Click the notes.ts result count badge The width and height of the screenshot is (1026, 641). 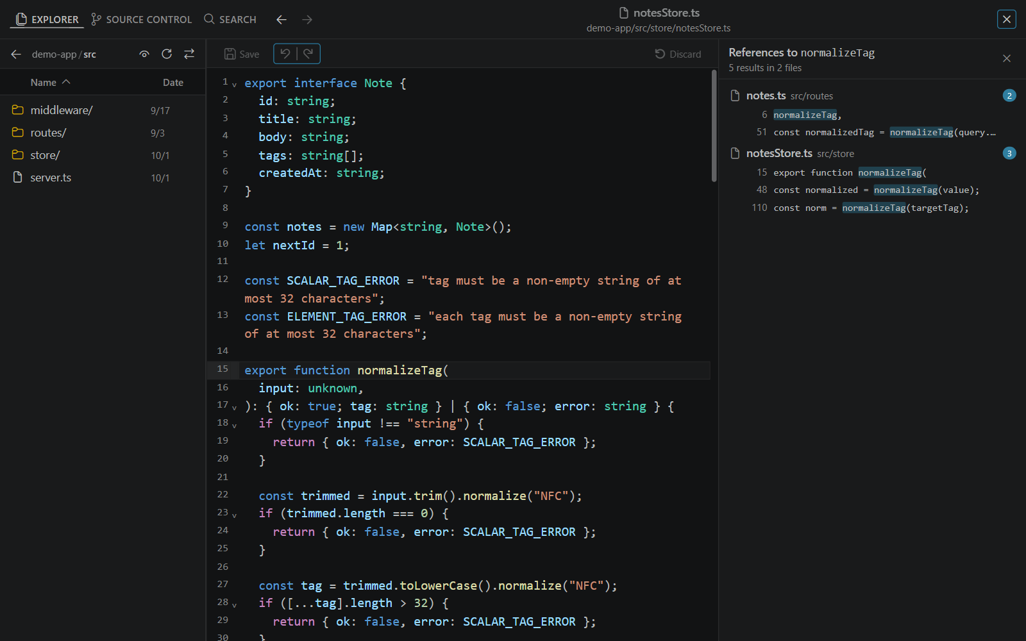1009,96
